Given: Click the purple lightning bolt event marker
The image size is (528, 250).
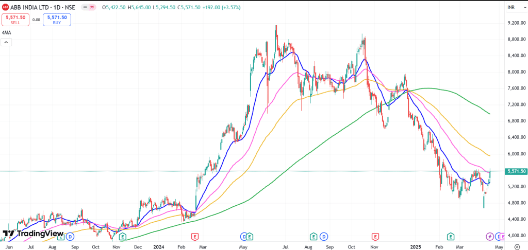Looking at the screenshot, I should (490, 237).
